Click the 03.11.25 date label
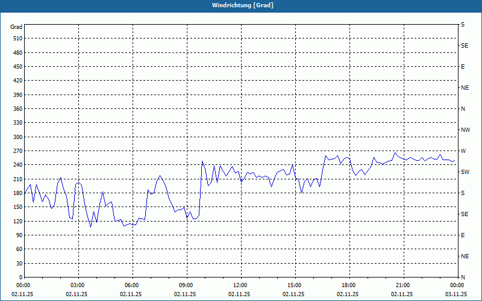The image size is (482, 301). (x=456, y=294)
